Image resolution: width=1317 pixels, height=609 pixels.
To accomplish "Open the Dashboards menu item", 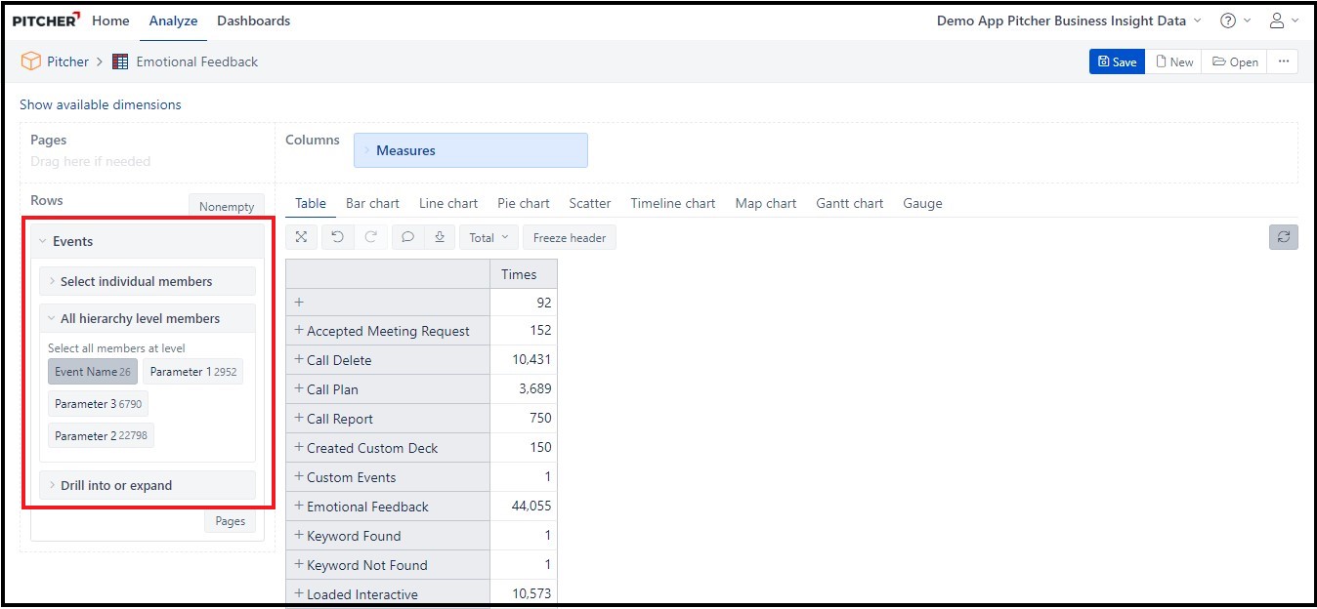I will point(253,20).
